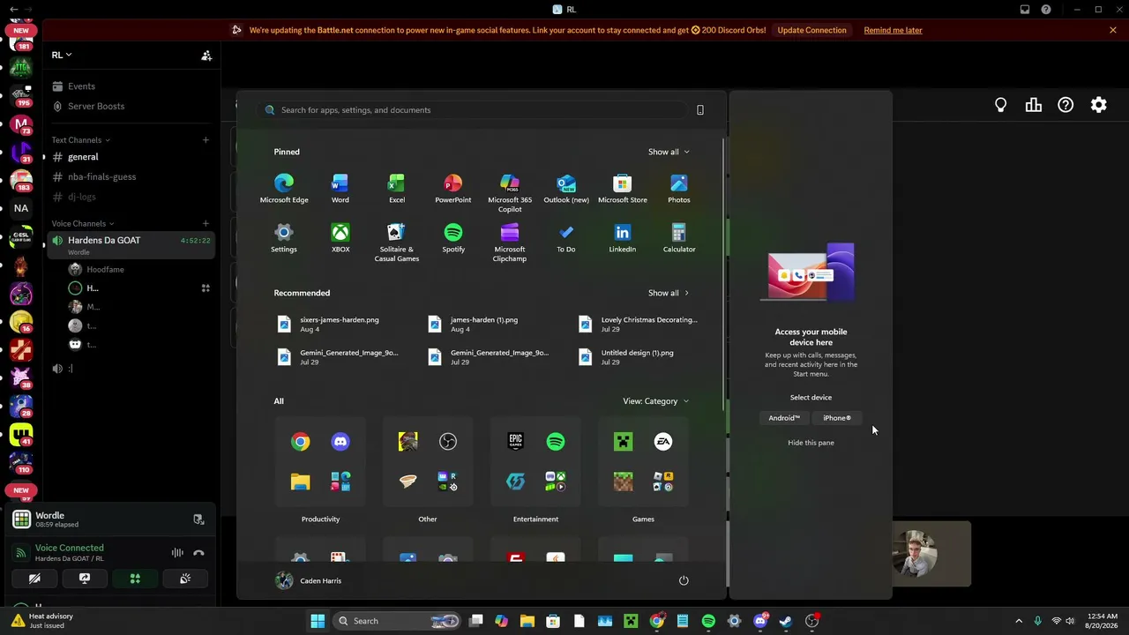Choose Android as mobile device
The height and width of the screenshot is (635, 1129).
(x=784, y=418)
